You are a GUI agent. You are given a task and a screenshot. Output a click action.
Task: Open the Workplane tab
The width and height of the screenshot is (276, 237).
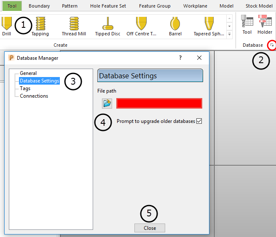click(195, 6)
